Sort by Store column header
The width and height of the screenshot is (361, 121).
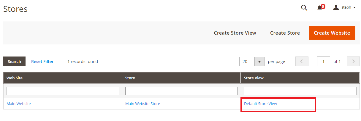pyautogui.click(x=181, y=78)
